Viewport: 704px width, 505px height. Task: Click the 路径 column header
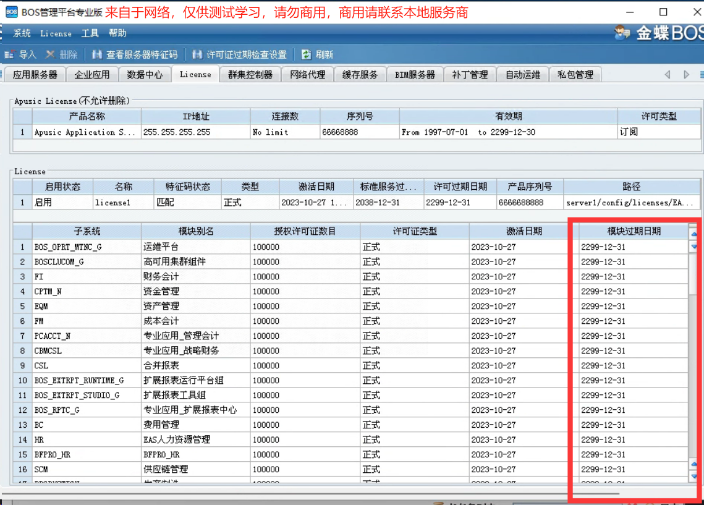(631, 187)
